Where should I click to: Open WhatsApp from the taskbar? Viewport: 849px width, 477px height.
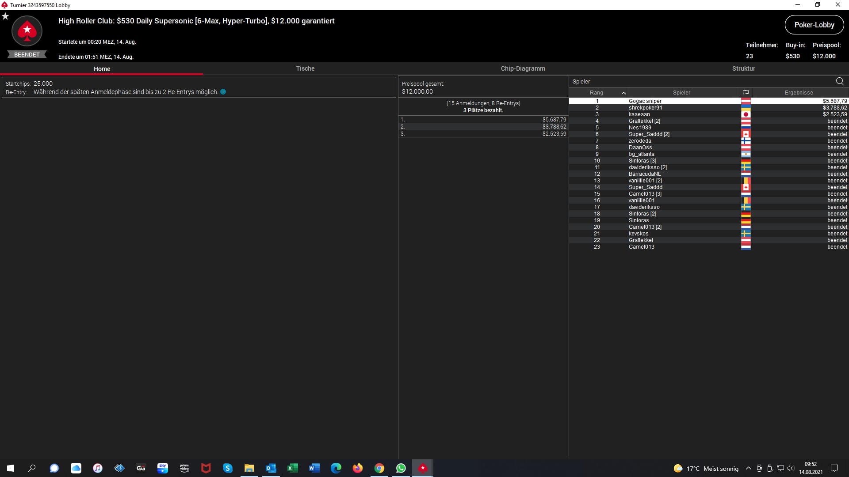(x=401, y=468)
